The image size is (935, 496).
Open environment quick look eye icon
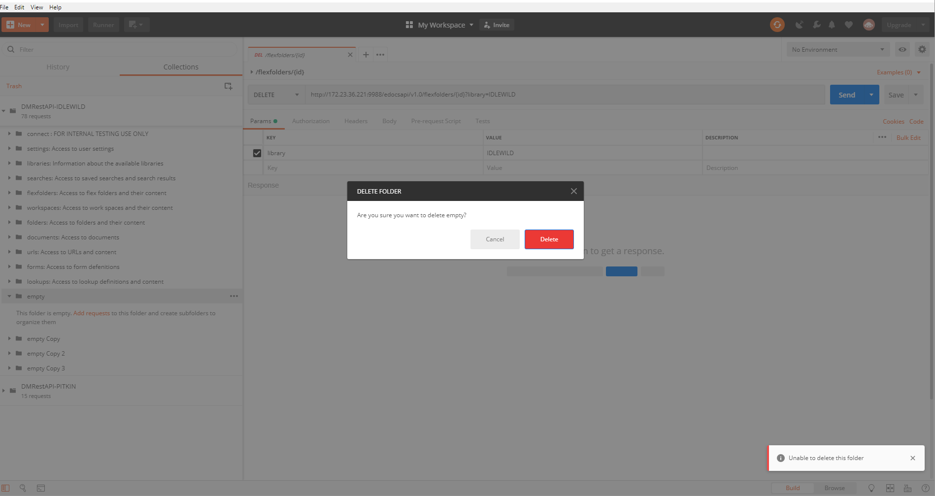[x=902, y=49]
